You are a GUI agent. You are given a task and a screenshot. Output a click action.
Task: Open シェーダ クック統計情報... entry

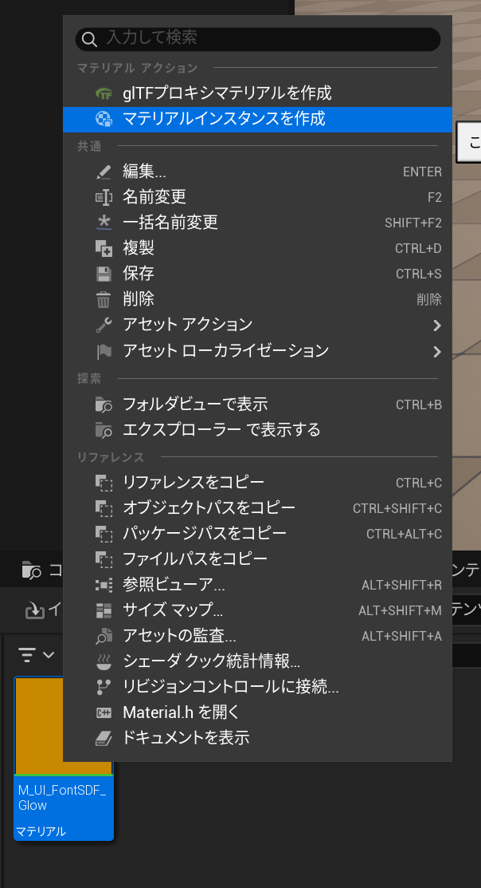257,661
